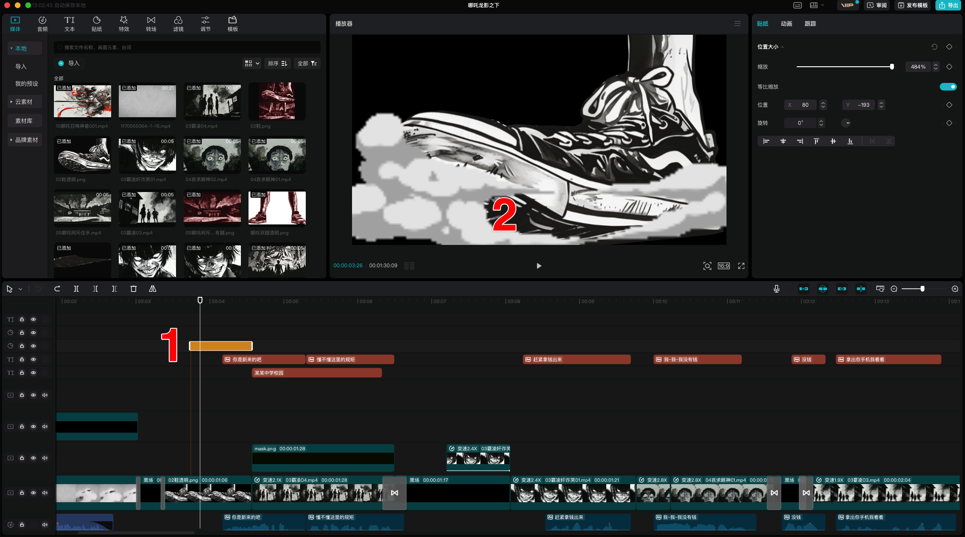Click the 导出 export button
965x537 pixels.
coord(948,5)
